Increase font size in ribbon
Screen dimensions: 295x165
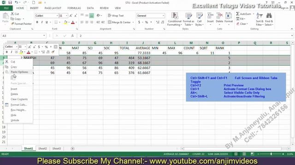[71, 16]
